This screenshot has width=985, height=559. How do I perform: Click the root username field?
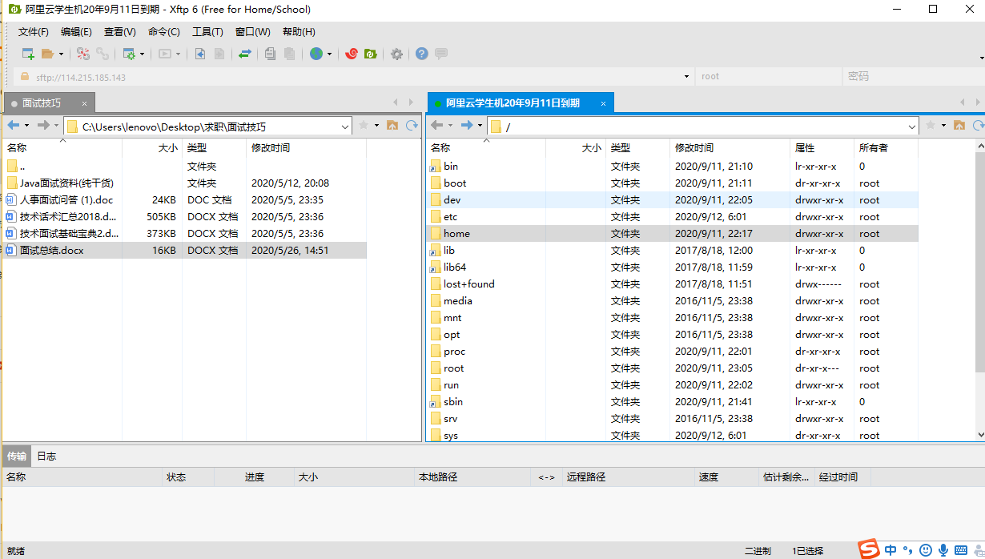[769, 77]
